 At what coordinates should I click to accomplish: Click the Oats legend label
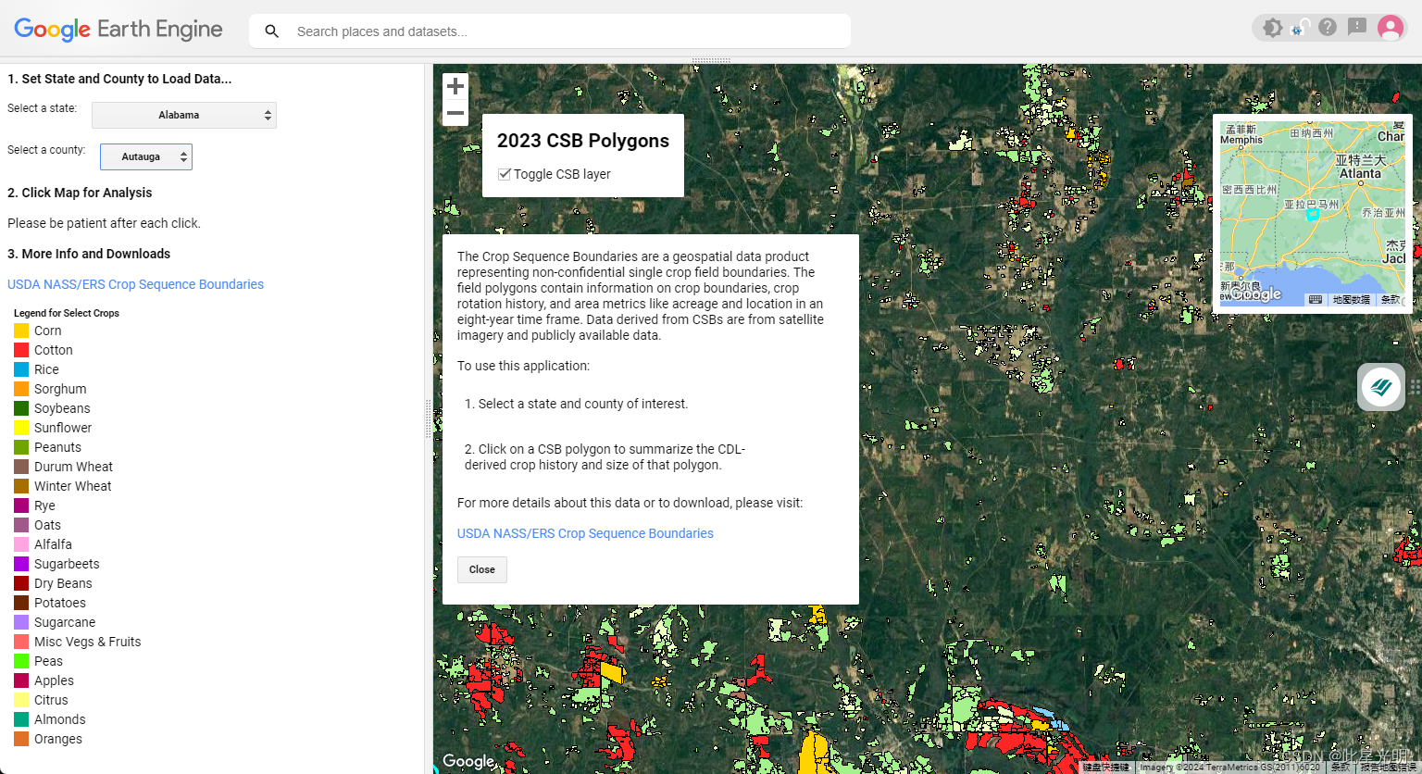(47, 525)
